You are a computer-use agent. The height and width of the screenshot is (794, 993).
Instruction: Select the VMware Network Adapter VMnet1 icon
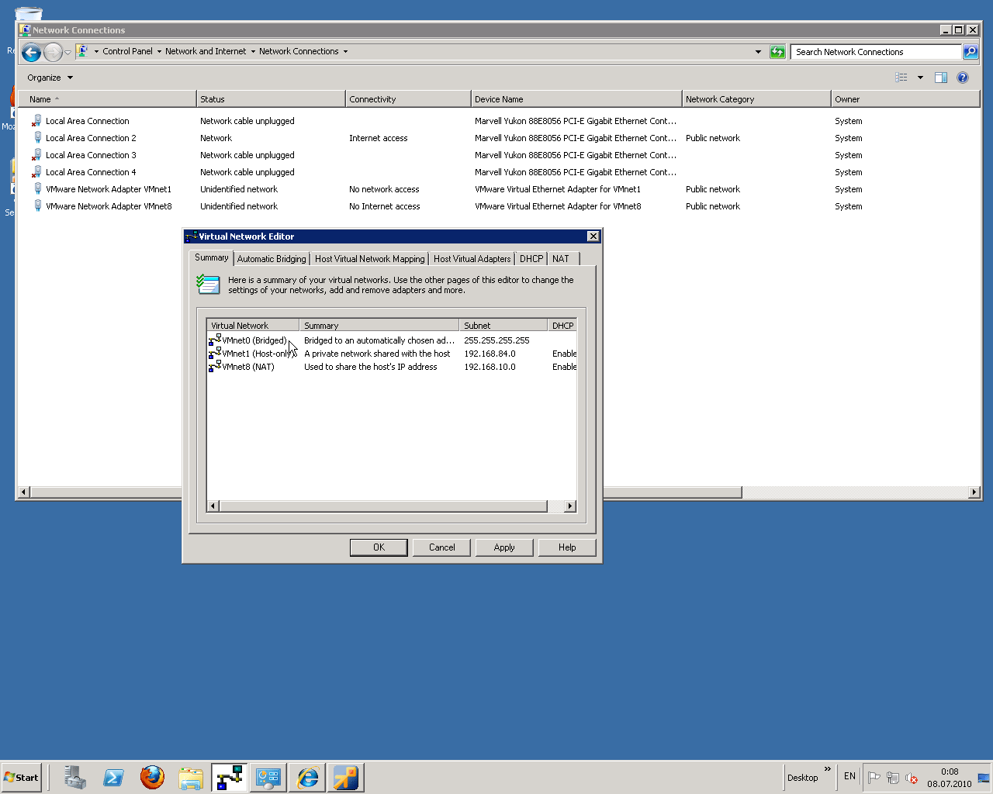[37, 189]
